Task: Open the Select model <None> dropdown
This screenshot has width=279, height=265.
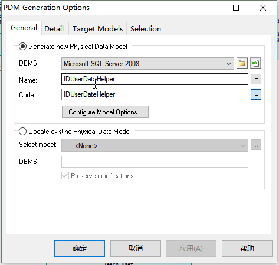Action: pyautogui.click(x=155, y=145)
